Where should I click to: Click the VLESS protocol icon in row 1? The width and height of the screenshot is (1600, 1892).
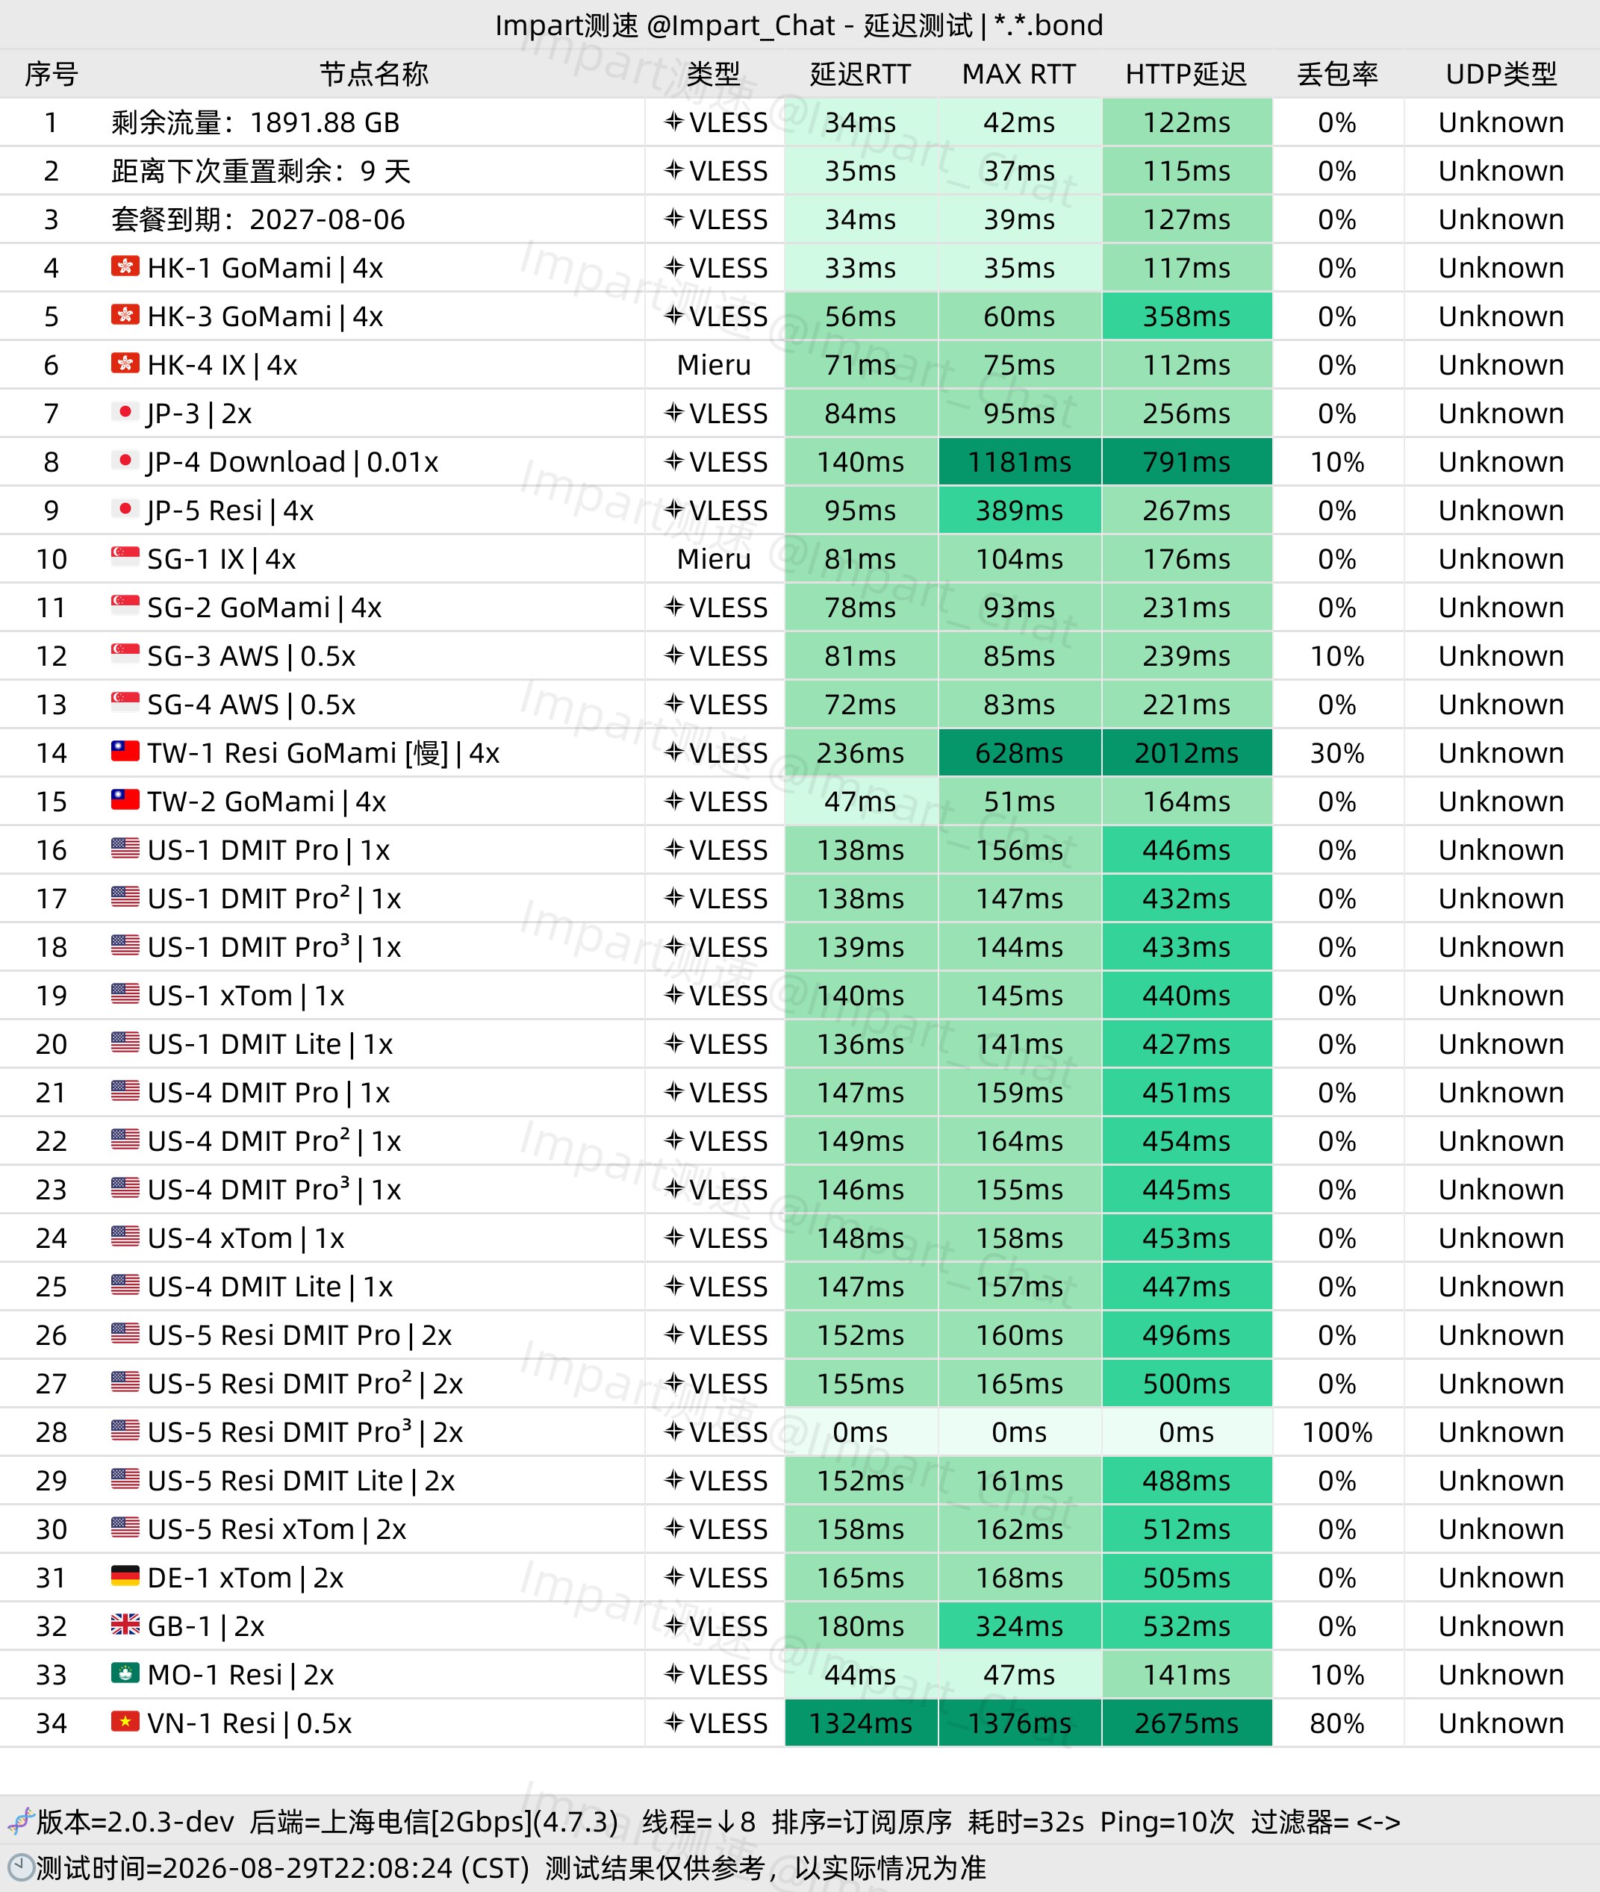click(x=674, y=122)
